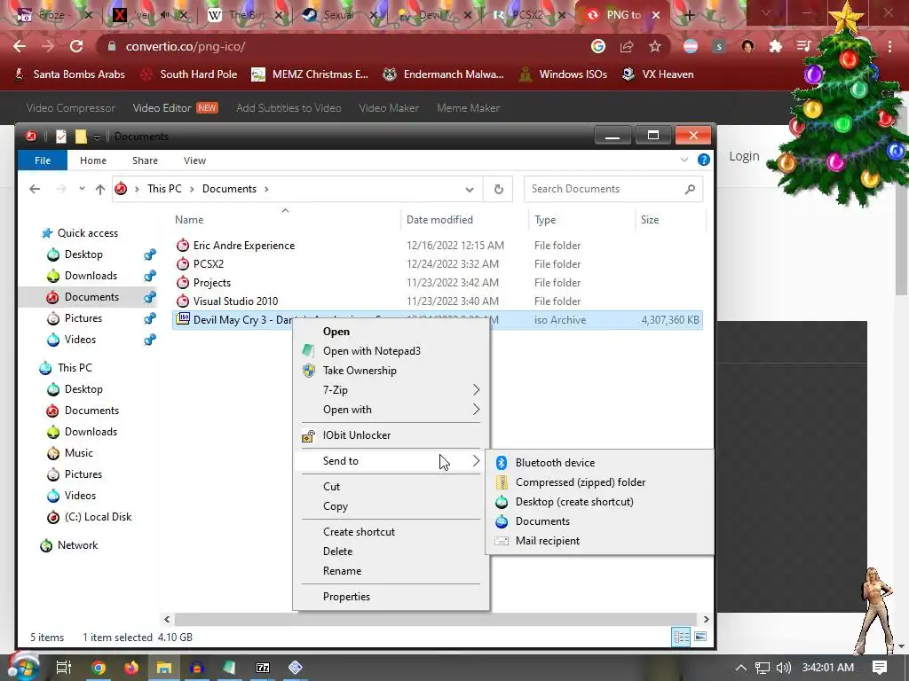Bookmark this page with the star icon
Viewport: 909px width, 681px height.
point(655,46)
